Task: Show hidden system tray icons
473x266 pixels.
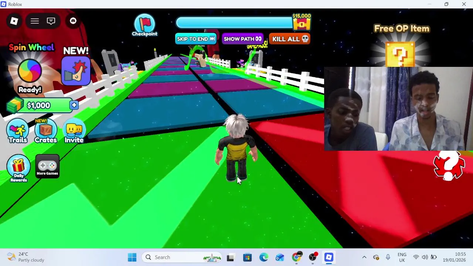Action: (x=364, y=257)
